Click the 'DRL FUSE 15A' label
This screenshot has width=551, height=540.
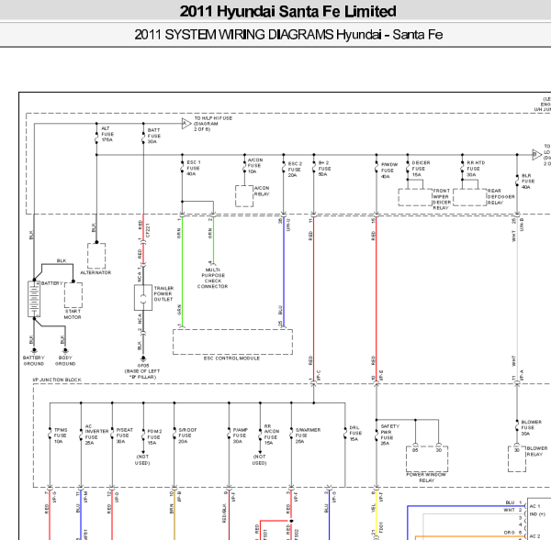tap(354, 434)
